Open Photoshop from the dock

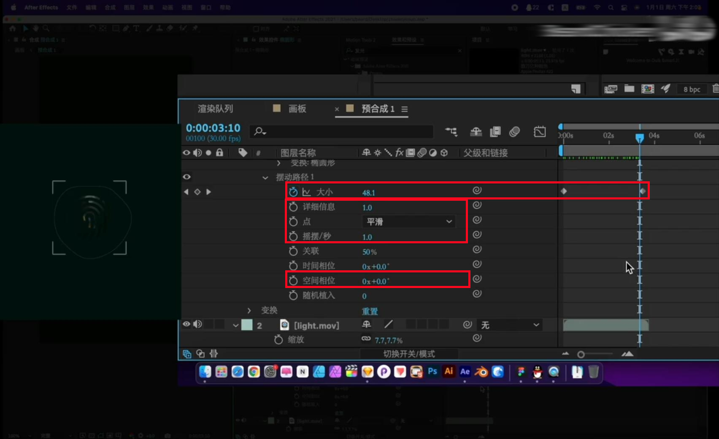[432, 372]
